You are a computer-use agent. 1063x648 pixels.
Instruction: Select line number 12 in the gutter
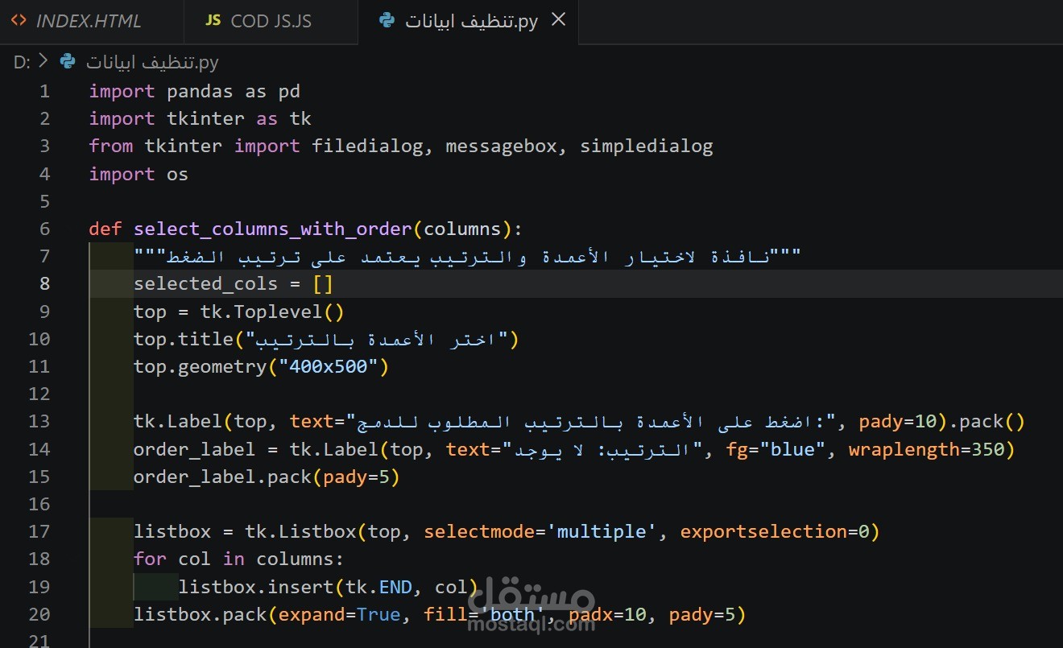(39, 394)
